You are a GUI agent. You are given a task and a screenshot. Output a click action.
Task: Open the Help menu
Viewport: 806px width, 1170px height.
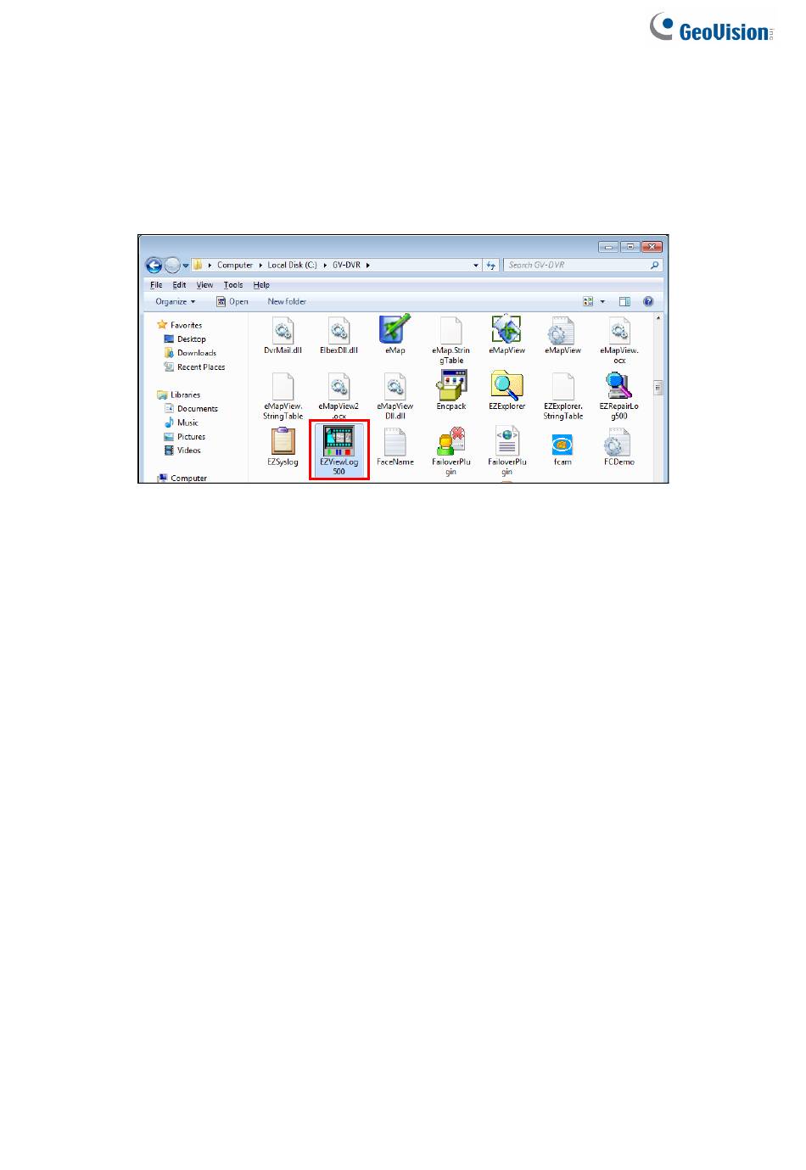(261, 285)
